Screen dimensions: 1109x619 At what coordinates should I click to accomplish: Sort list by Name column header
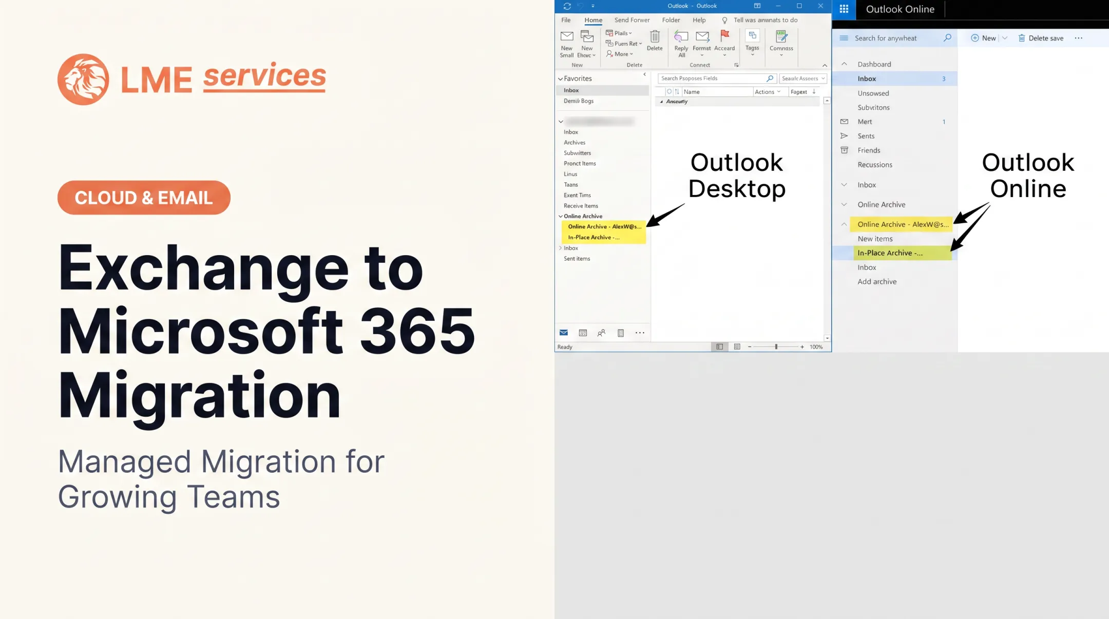(717, 92)
